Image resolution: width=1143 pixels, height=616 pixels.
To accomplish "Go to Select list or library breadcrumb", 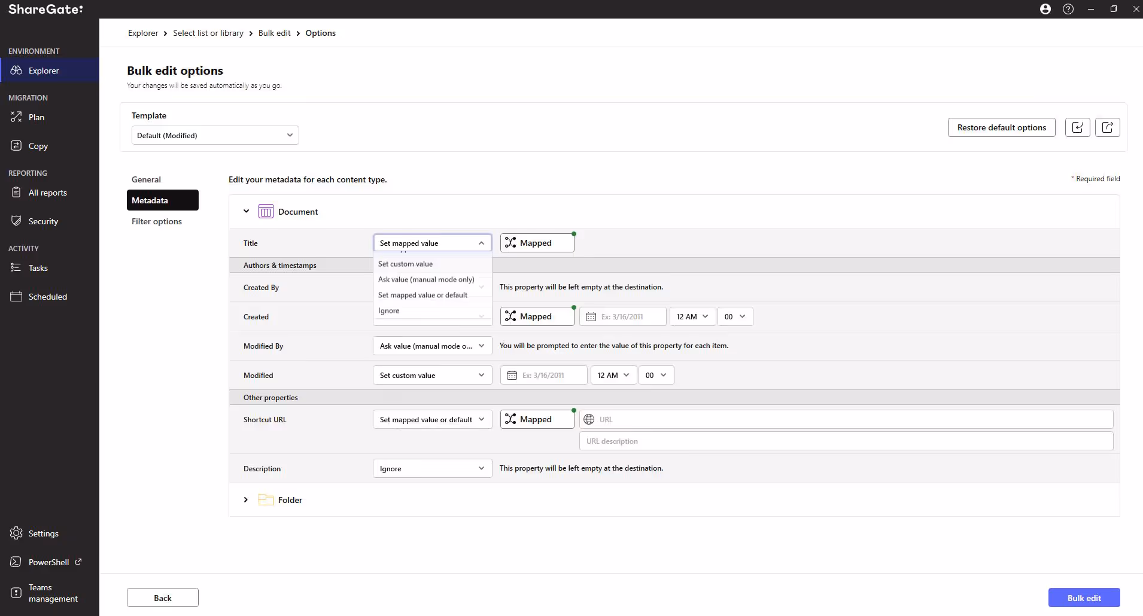I will 208,33.
